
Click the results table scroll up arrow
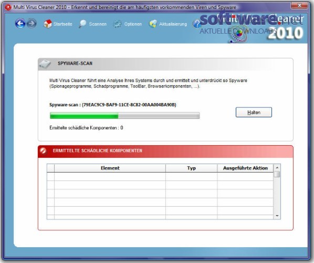point(277,167)
